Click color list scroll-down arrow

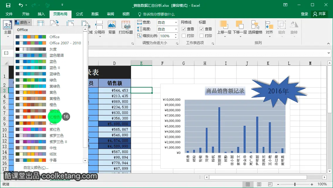pyautogui.click(x=85, y=161)
